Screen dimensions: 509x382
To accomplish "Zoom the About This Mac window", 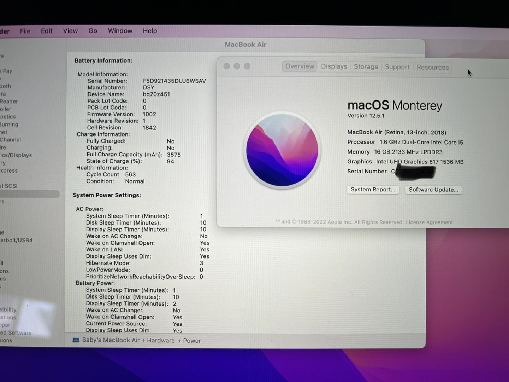I will tap(247, 66).
